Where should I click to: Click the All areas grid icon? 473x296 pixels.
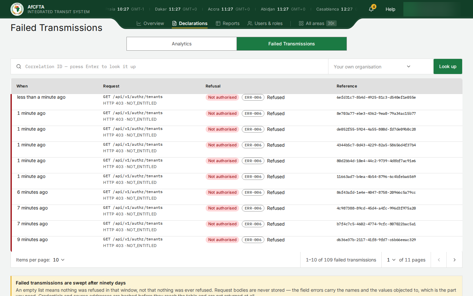pos(301,23)
